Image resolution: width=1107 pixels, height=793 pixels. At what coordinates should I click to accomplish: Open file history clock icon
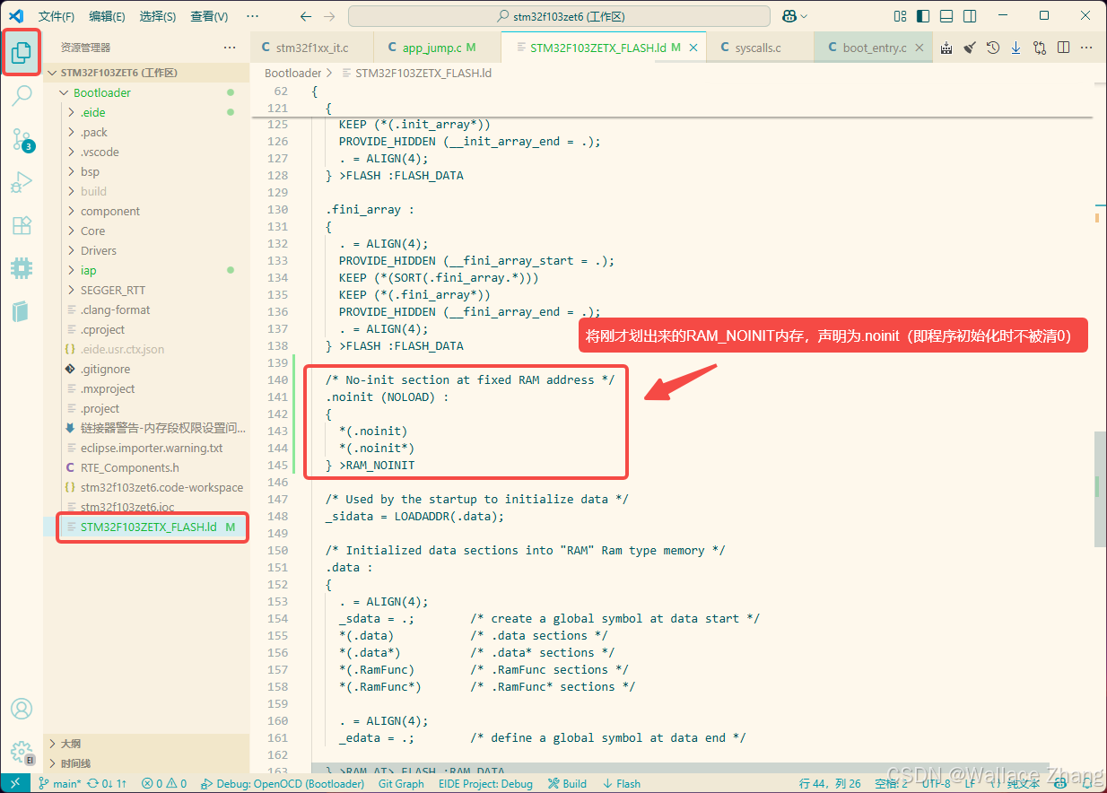coord(993,48)
